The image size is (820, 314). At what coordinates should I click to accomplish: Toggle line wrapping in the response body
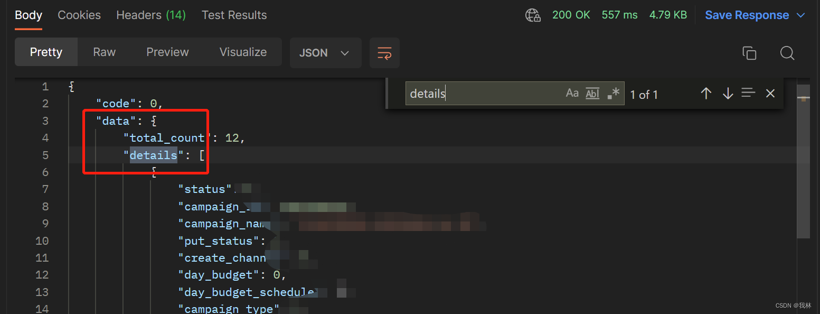[x=384, y=53]
